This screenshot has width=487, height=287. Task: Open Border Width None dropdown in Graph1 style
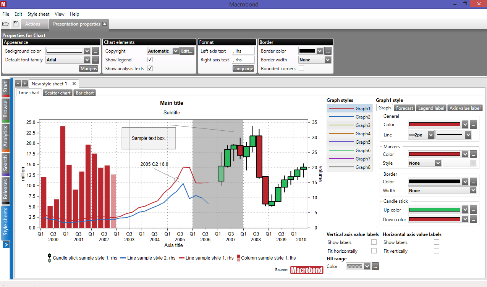coord(474,191)
